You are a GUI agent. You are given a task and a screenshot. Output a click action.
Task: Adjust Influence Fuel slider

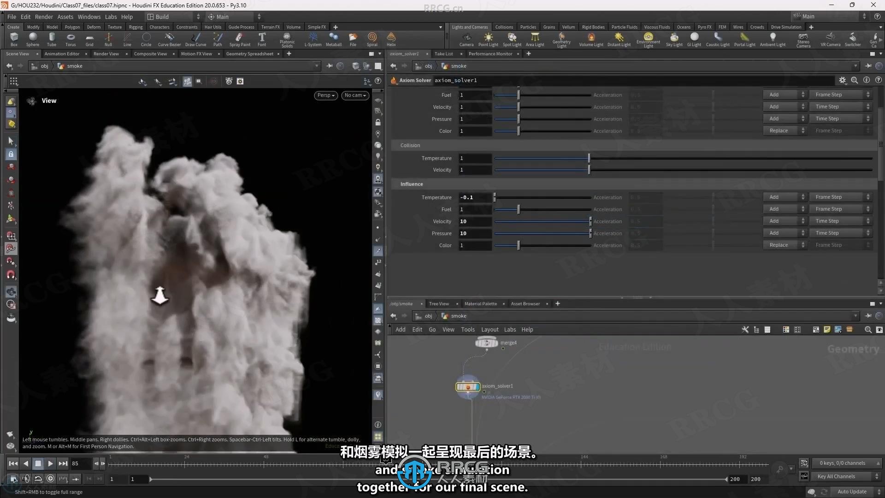(543, 209)
